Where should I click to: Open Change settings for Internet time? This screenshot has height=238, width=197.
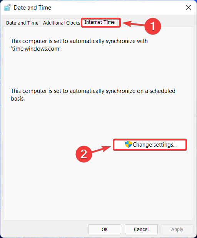(150, 145)
